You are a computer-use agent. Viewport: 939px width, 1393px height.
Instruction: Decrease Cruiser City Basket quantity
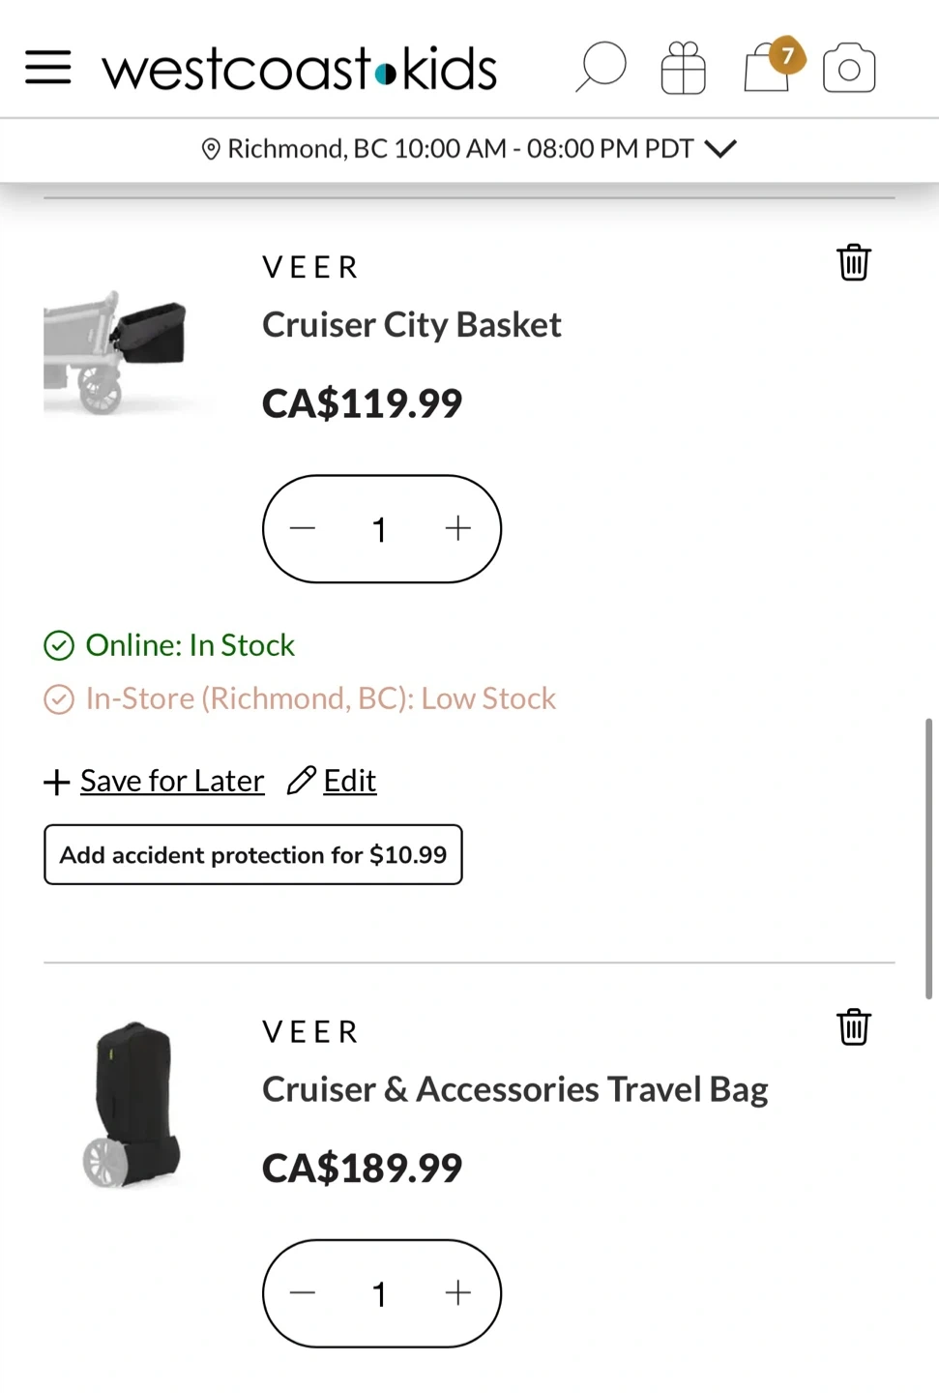303,528
